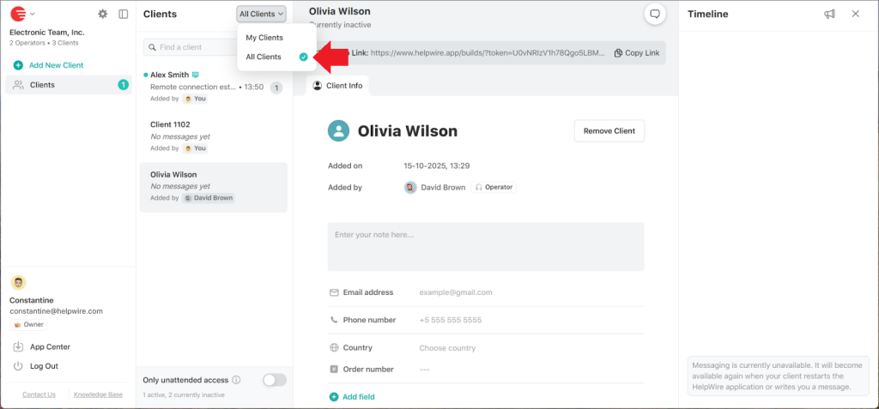
Task: Click the helpwire.app link URL text
Action: (x=488, y=52)
